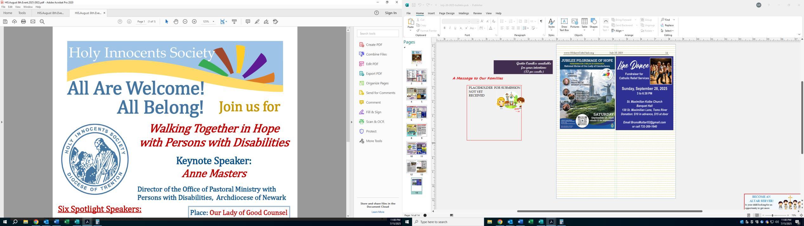Click the Sign document pen icon
The width and height of the screenshot is (804, 226).
pos(266,22)
